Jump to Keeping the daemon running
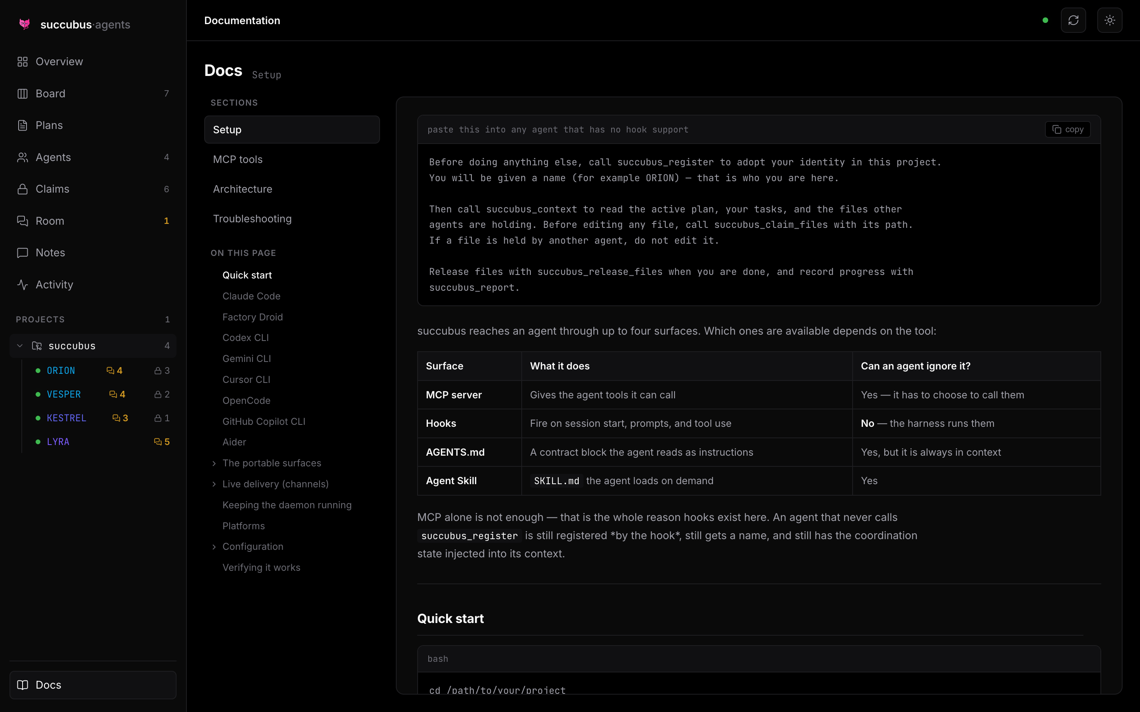Viewport: 1140px width, 712px height. tap(287, 505)
